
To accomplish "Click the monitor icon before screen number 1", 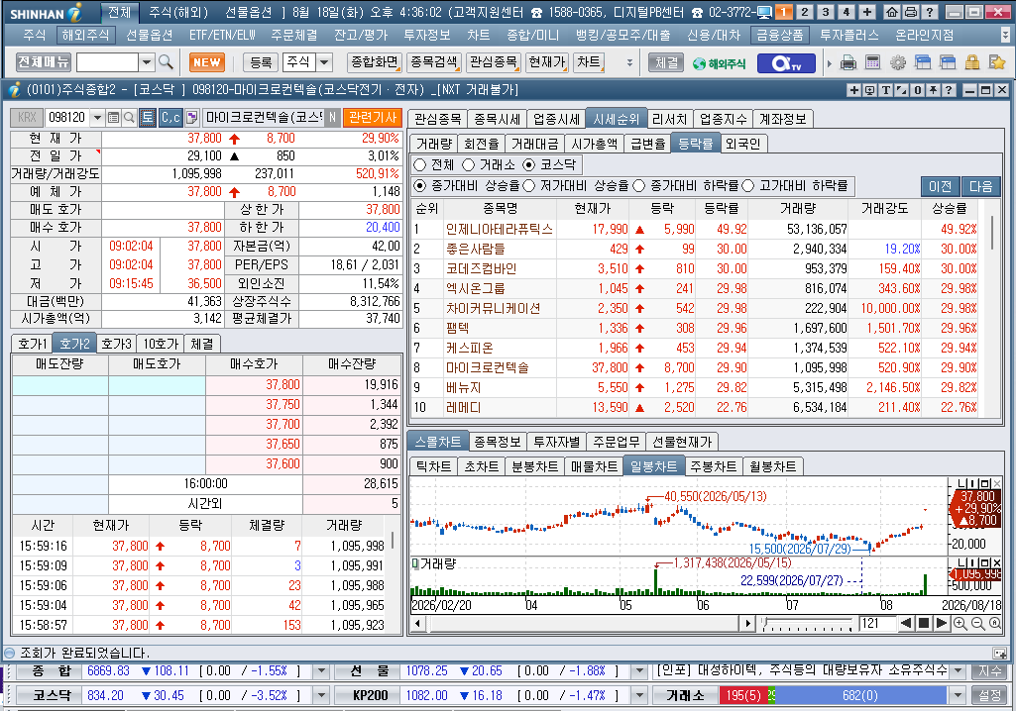I will click(764, 12).
